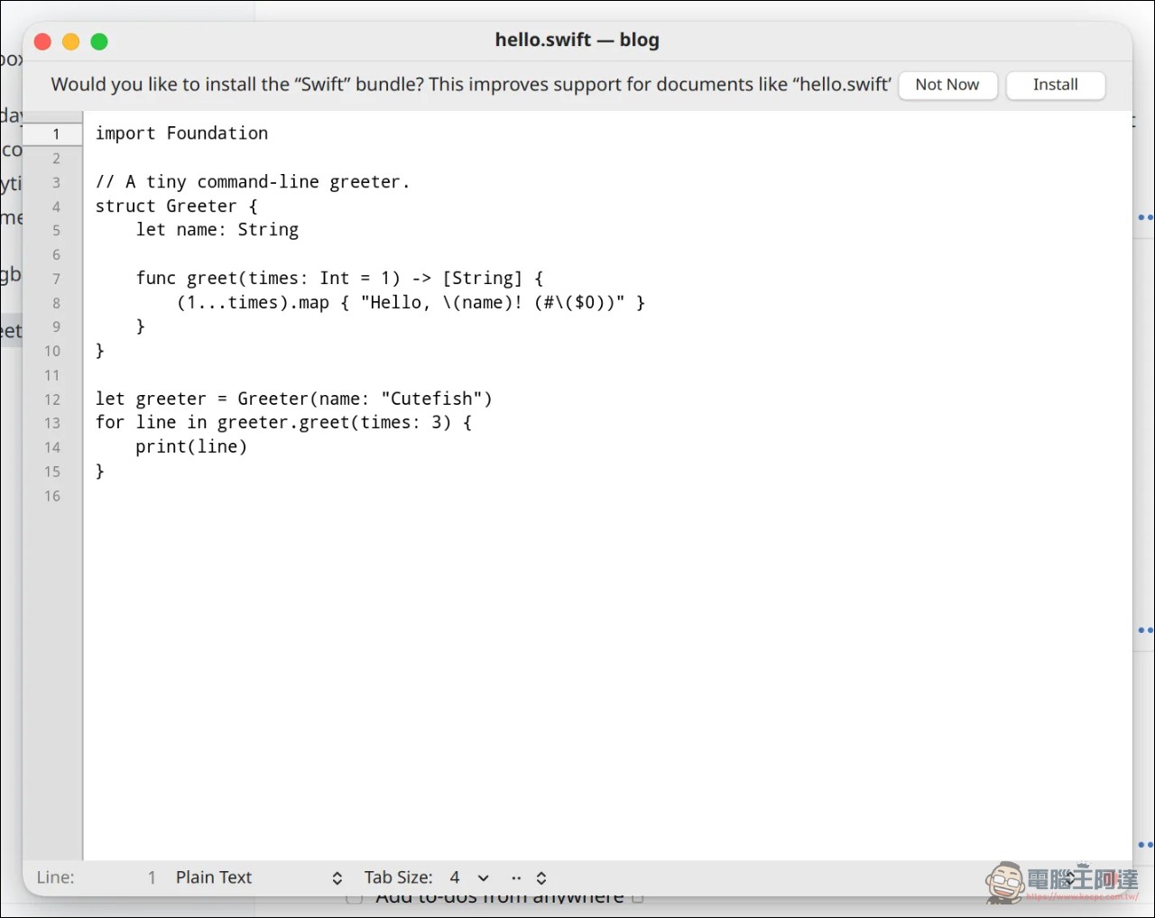Screen dimensions: 1155x918
Task: Click the 'print(line)' line
Action: tap(191, 446)
